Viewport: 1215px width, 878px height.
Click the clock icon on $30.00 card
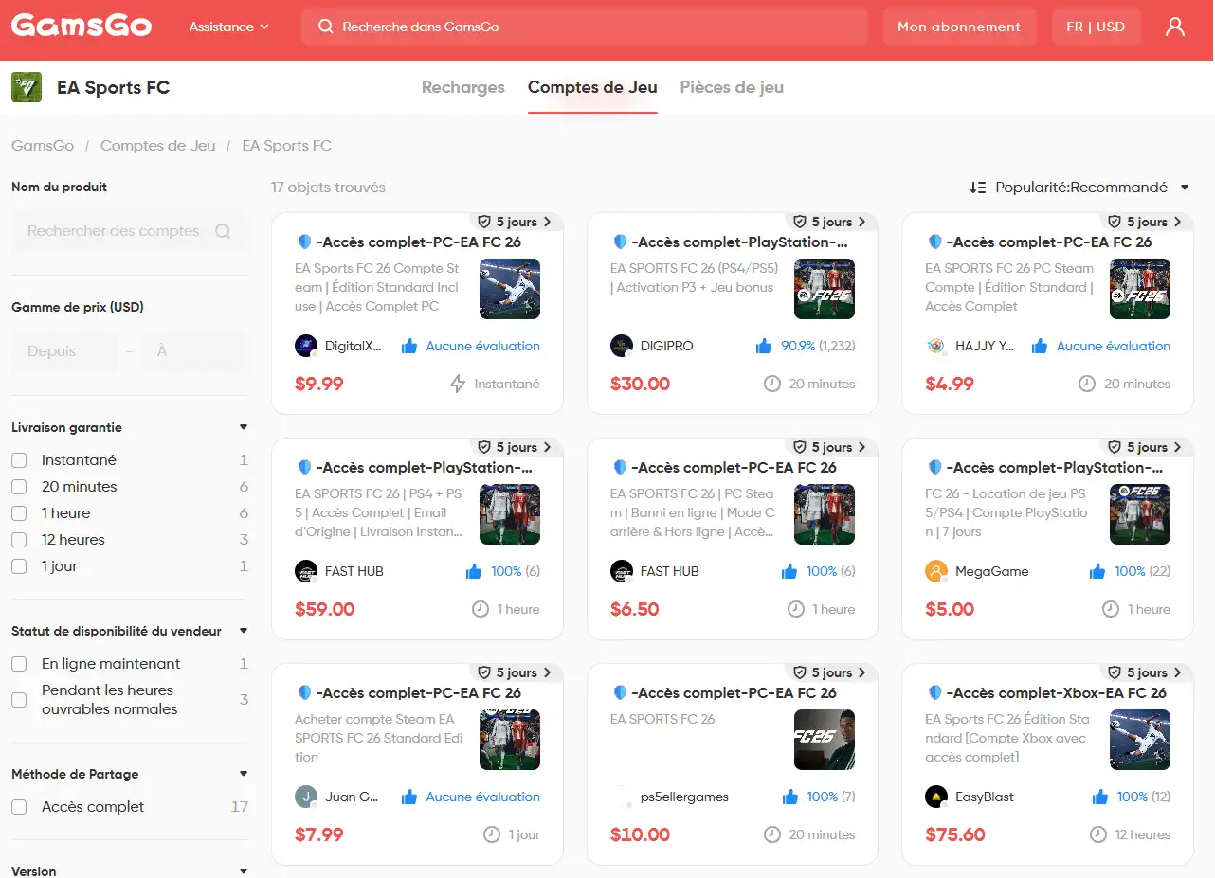(x=772, y=384)
